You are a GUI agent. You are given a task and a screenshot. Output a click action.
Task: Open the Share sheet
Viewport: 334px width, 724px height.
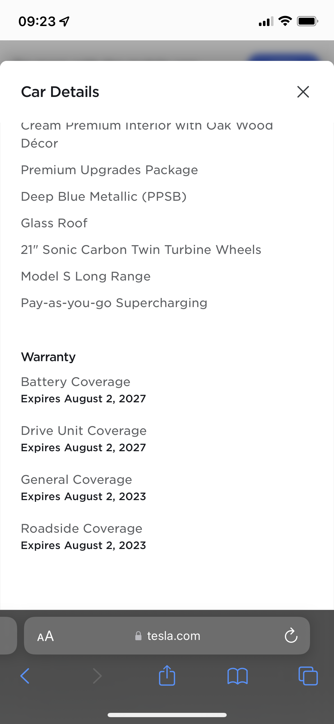[167, 675]
